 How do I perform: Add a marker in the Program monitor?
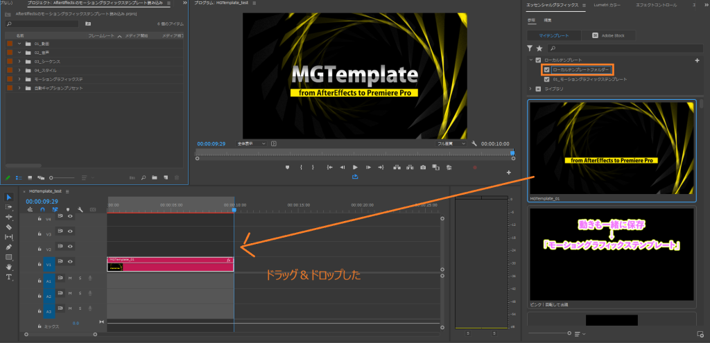click(x=288, y=167)
